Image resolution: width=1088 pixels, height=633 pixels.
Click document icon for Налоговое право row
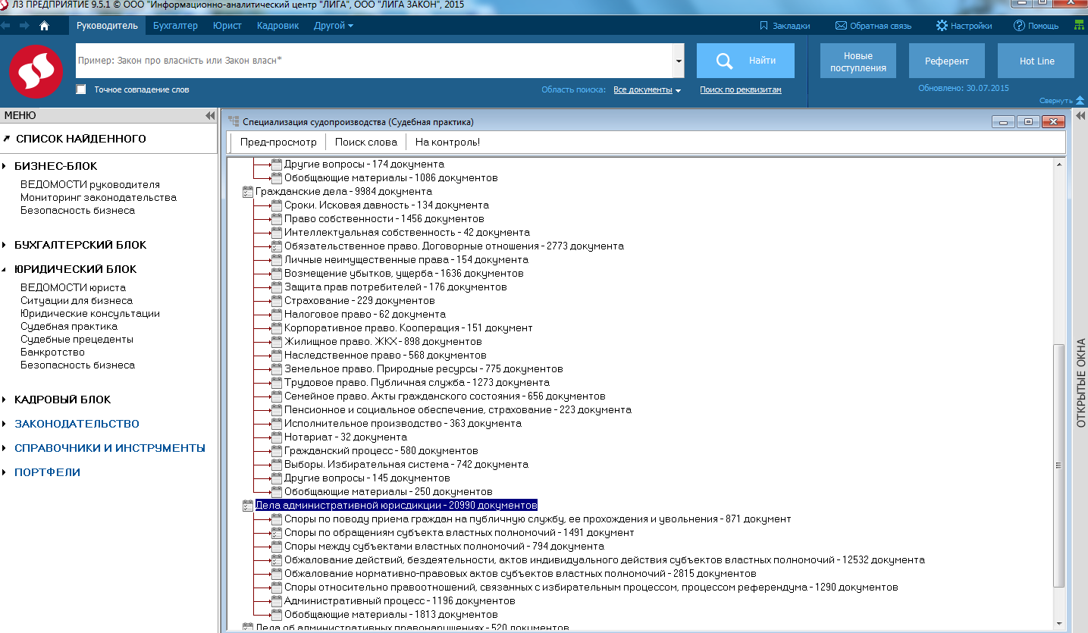pyautogui.click(x=277, y=315)
